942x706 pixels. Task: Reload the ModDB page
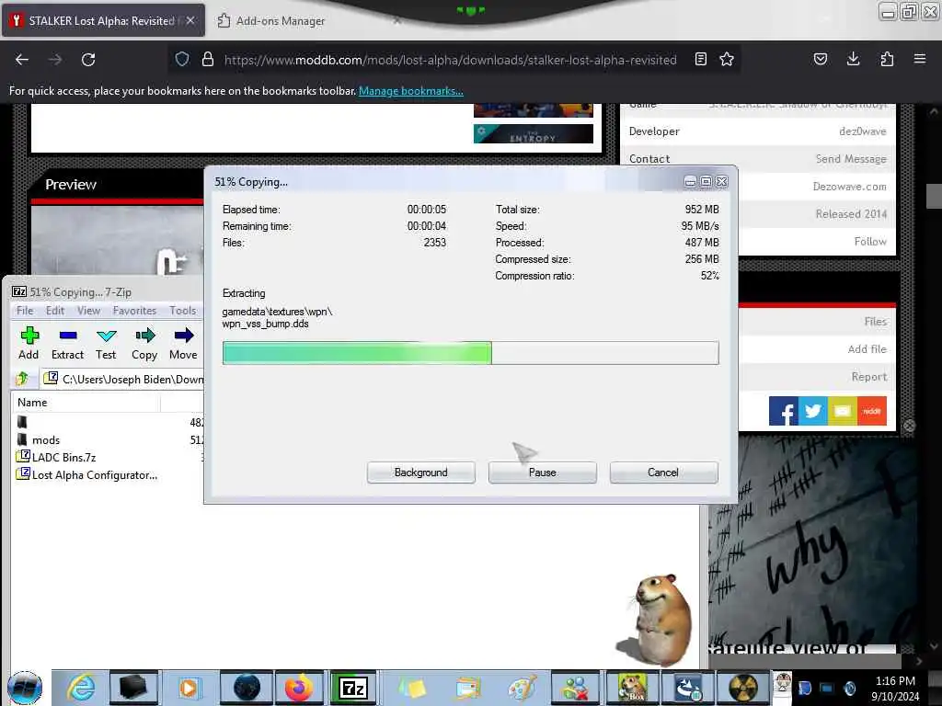click(x=88, y=60)
